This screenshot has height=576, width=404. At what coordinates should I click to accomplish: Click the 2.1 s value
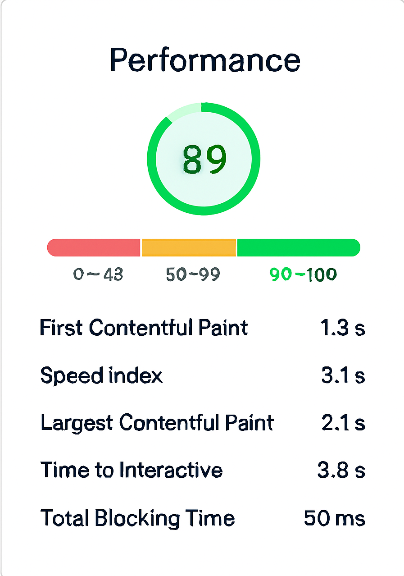pos(343,423)
